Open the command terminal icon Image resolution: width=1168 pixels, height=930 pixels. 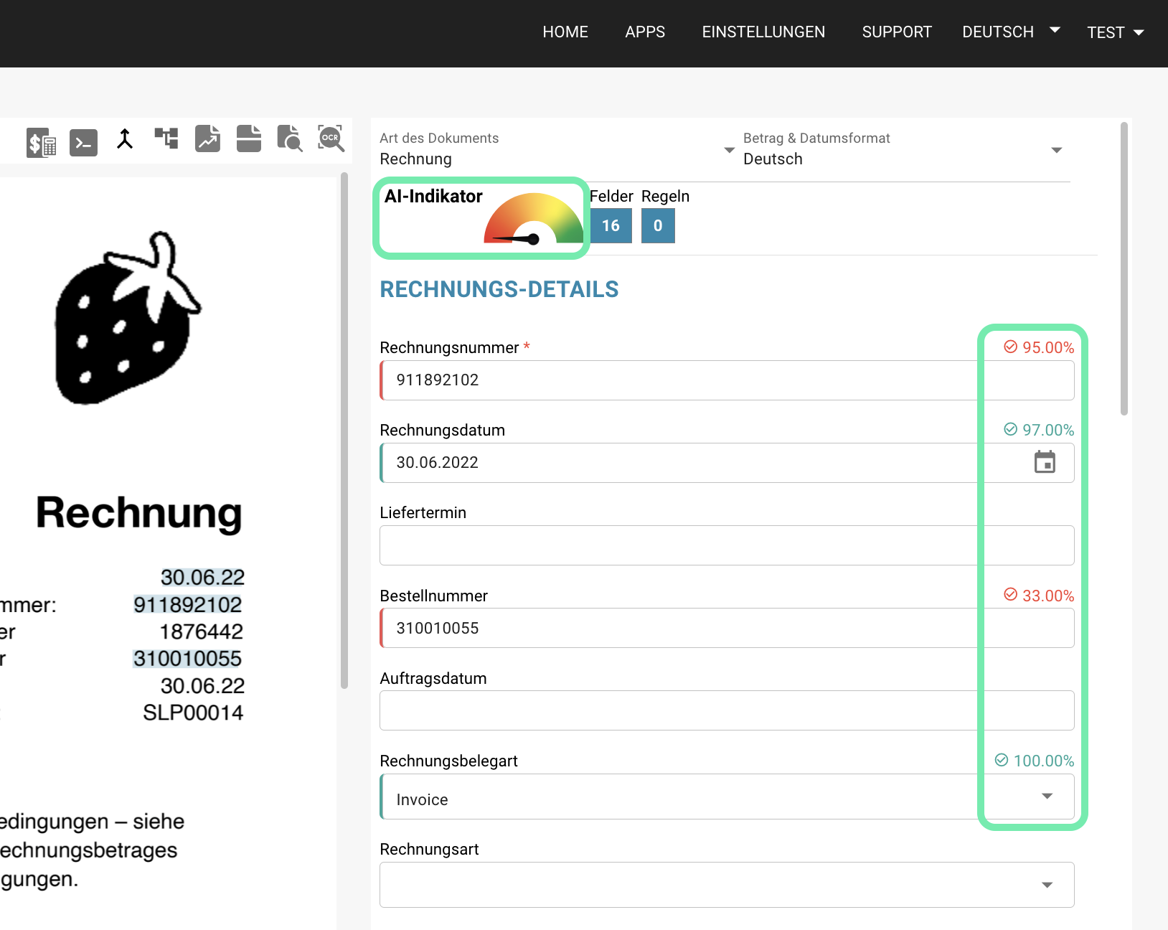click(x=83, y=142)
